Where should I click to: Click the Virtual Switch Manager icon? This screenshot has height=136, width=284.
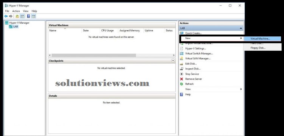click(x=182, y=53)
